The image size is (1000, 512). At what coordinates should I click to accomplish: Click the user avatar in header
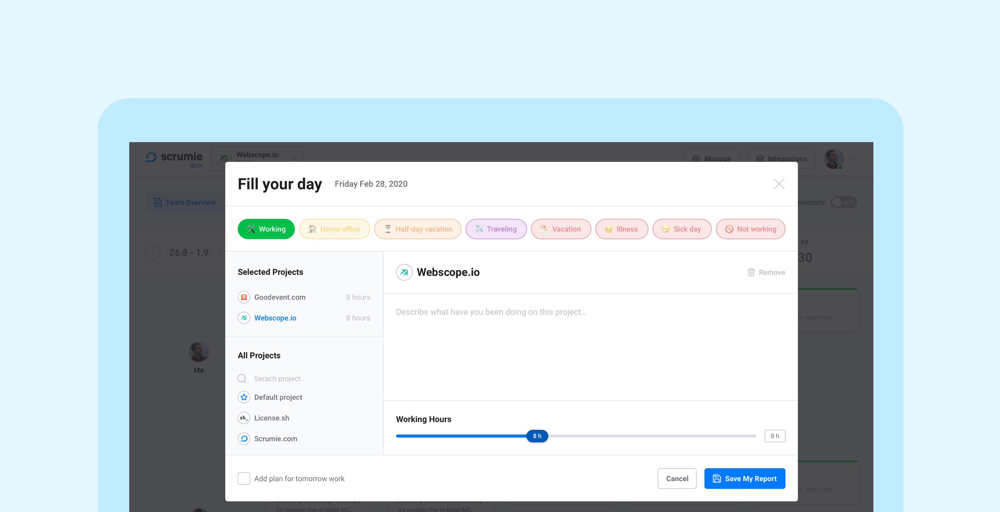[x=833, y=158]
